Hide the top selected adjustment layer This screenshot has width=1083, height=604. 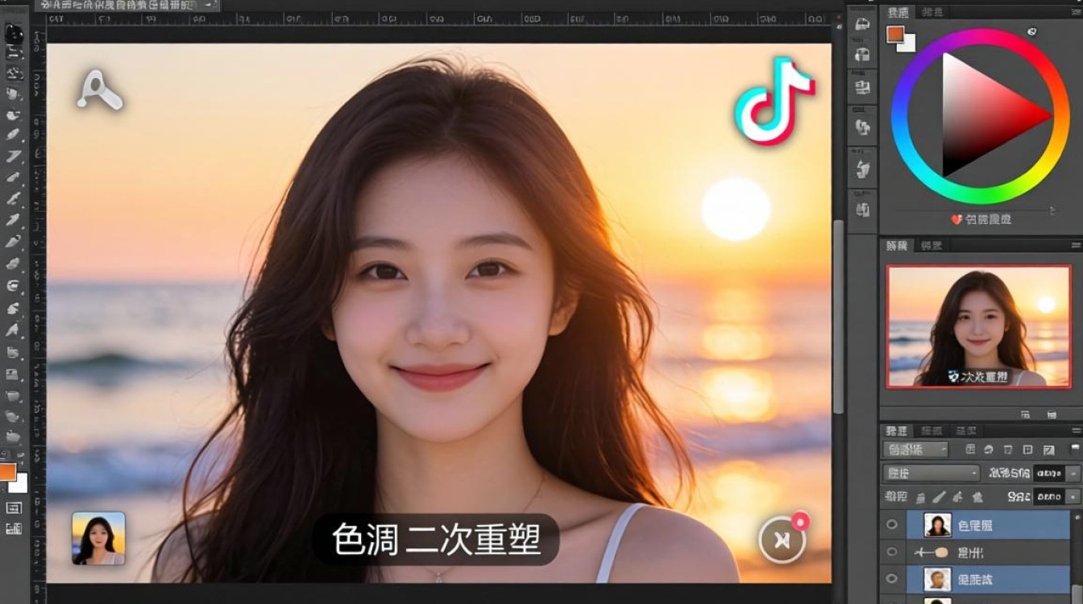[x=892, y=524]
